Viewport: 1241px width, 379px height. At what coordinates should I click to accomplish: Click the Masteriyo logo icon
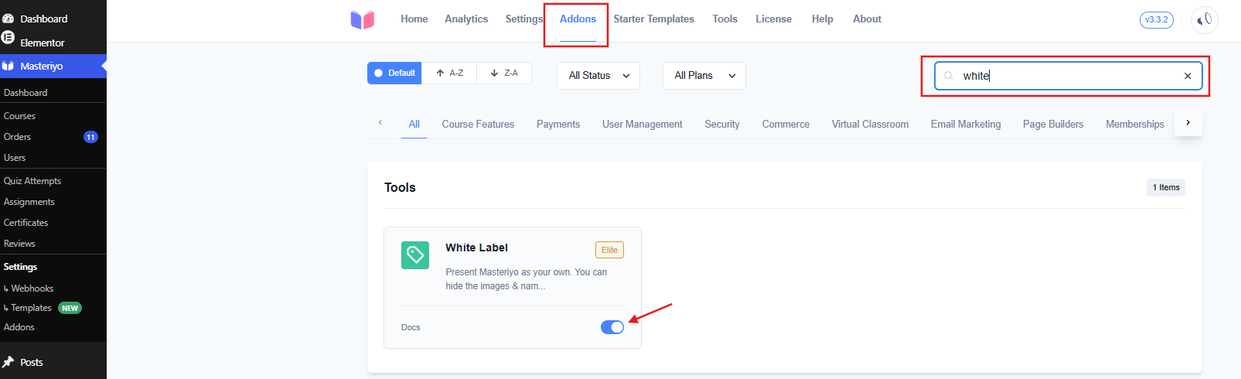pyautogui.click(x=362, y=19)
